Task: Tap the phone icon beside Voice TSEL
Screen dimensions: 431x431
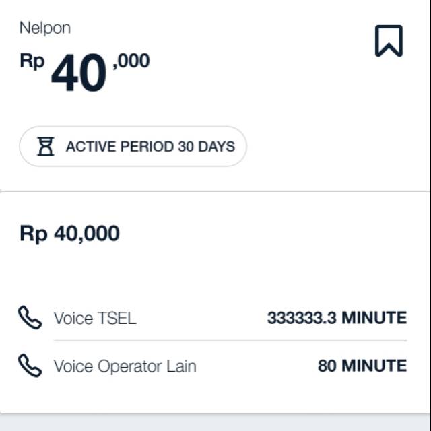Action: tap(30, 317)
